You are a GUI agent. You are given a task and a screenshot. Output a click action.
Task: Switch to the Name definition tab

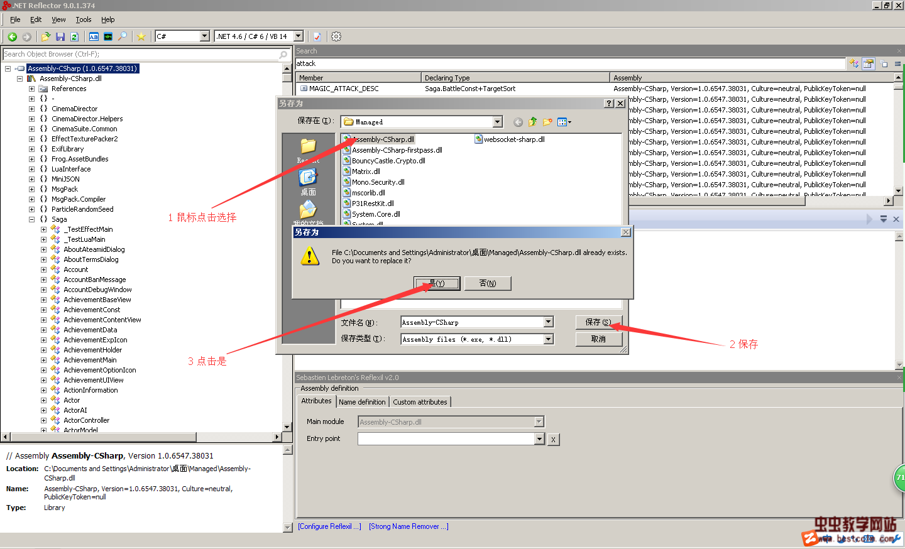362,402
